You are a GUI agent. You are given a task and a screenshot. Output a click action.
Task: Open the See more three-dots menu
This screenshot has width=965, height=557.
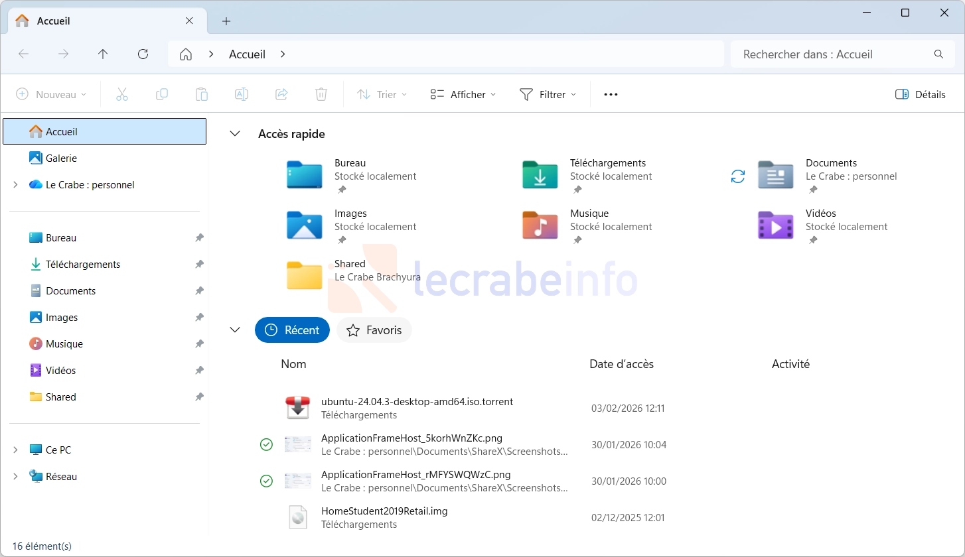coord(611,95)
